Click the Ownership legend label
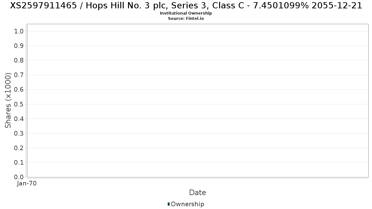The height and width of the screenshot is (209, 372). pos(188,204)
